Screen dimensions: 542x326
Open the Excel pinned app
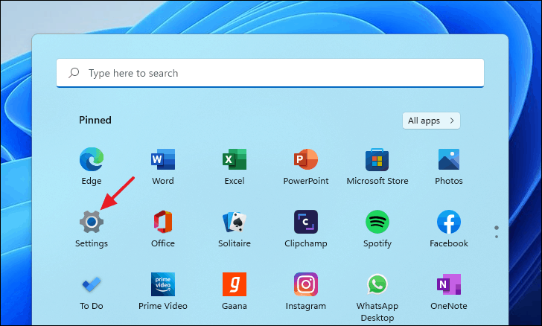click(x=235, y=159)
